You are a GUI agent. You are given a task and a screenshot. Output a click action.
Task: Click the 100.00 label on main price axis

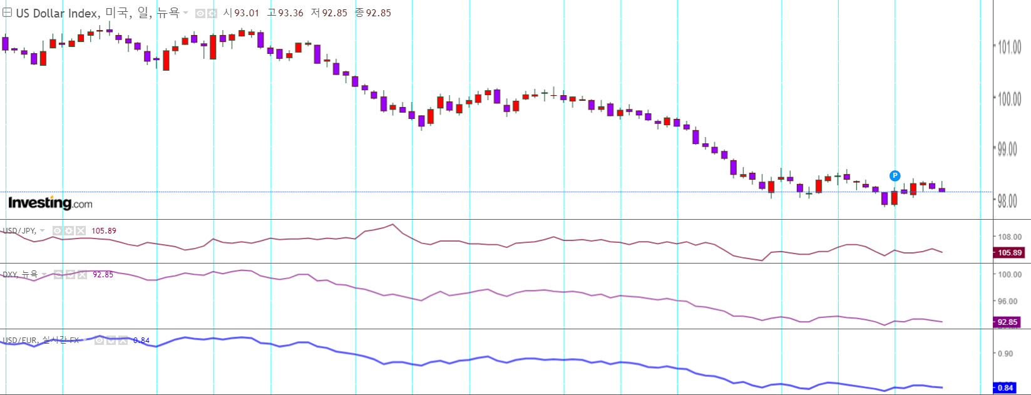click(x=1009, y=99)
